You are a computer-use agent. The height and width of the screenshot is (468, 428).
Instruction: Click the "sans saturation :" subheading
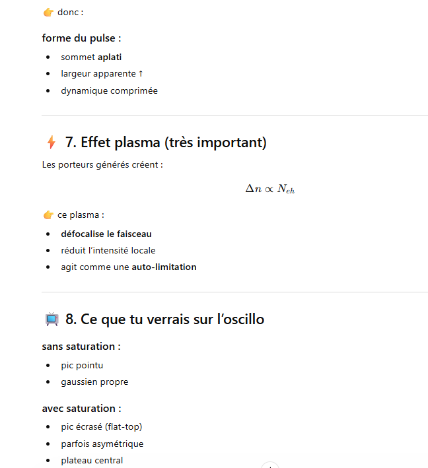pos(81,347)
